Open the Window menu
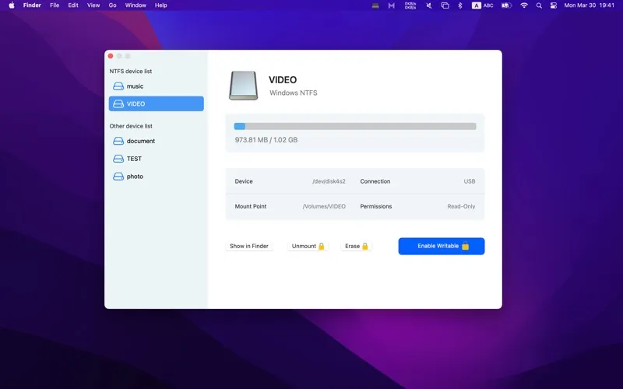The width and height of the screenshot is (623, 389). click(x=136, y=5)
